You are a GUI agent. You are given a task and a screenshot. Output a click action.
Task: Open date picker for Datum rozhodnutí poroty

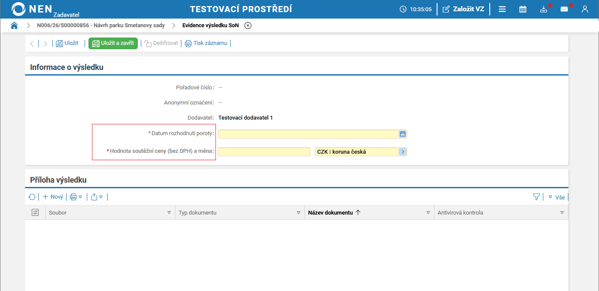403,134
